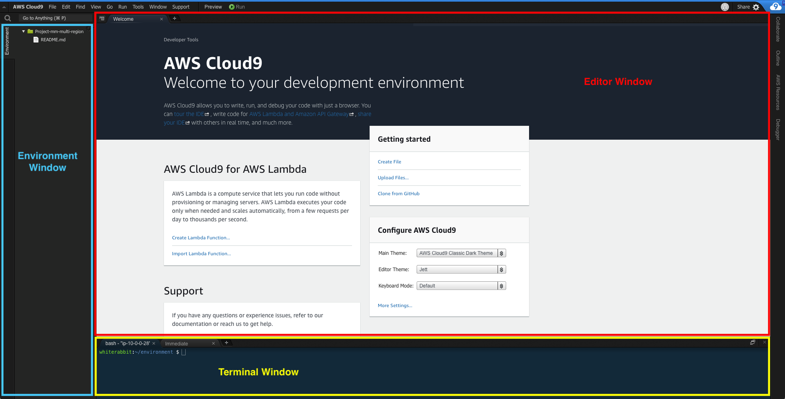Toggle the Collaborate side panel
The image size is (785, 399).
click(778, 29)
